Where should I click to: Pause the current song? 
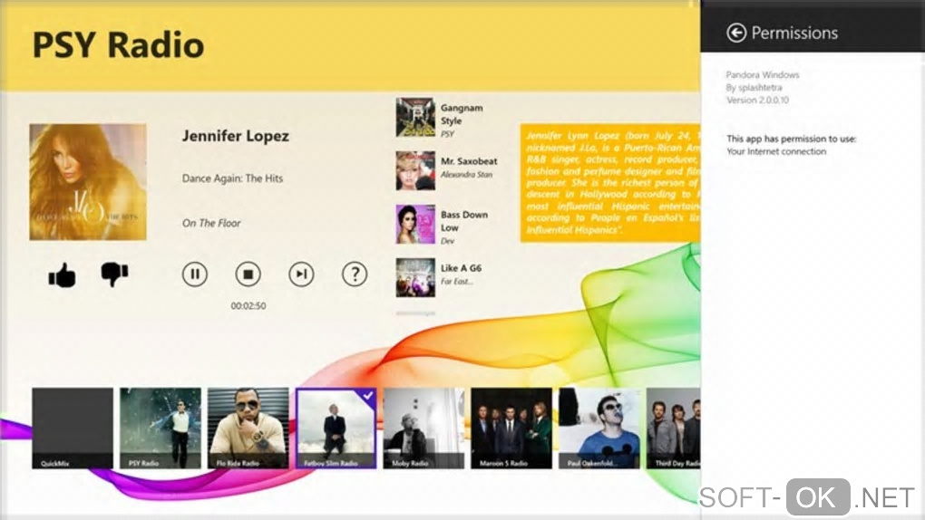click(x=195, y=274)
